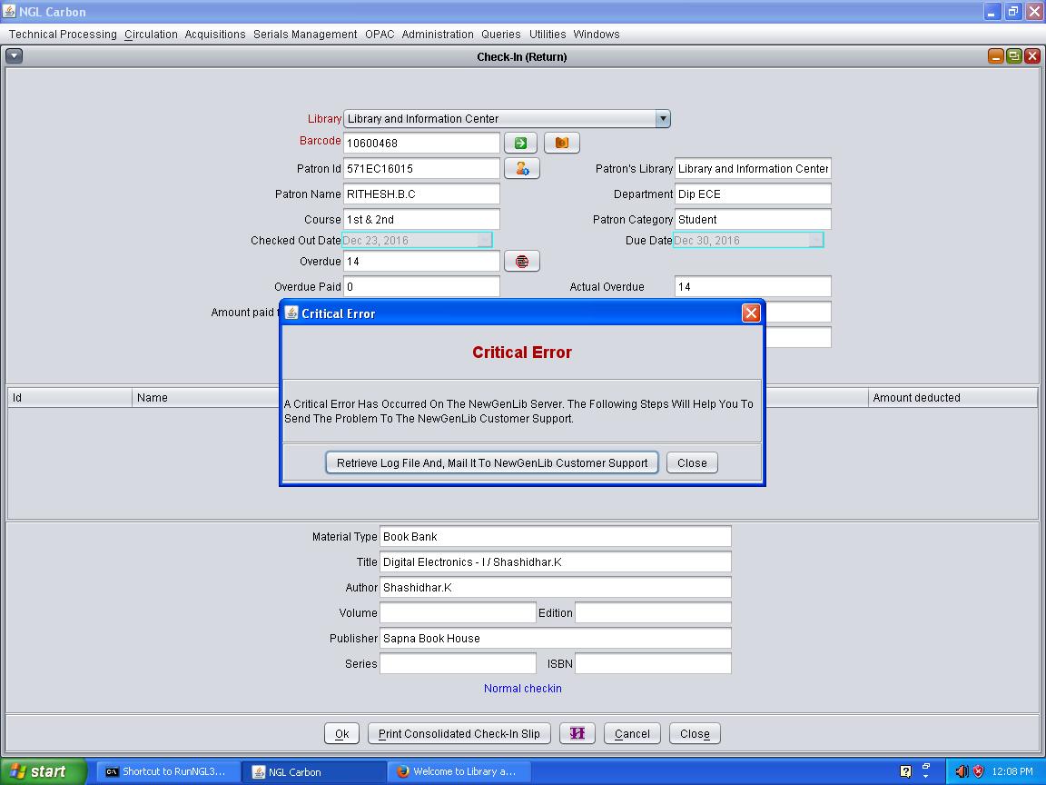This screenshot has height=785, width=1046.
Task: Click the help question mark icon in taskbar
Action: tap(905, 771)
